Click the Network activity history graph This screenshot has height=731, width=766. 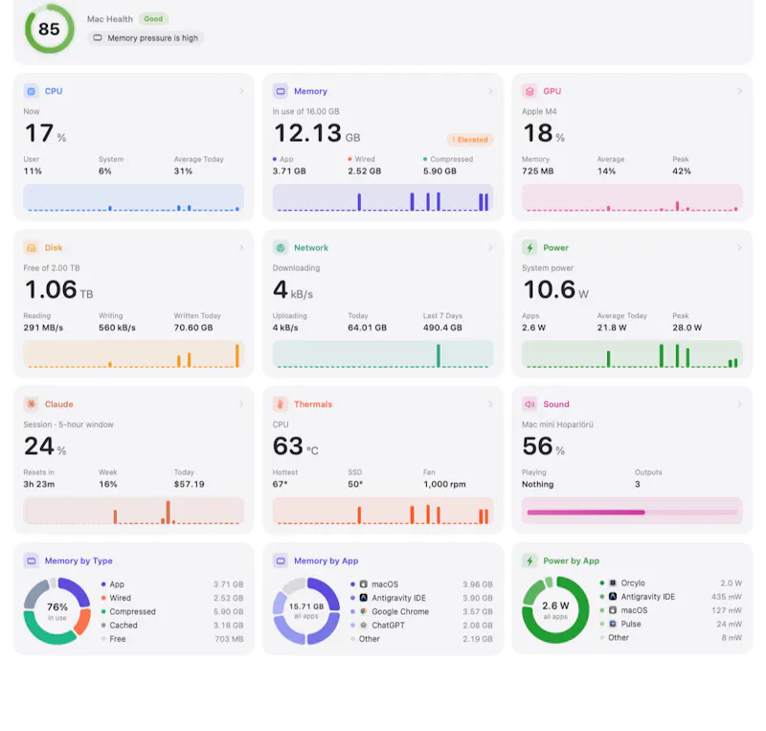click(383, 354)
